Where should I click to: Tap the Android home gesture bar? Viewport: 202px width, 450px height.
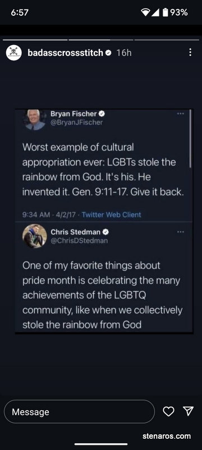point(101,444)
